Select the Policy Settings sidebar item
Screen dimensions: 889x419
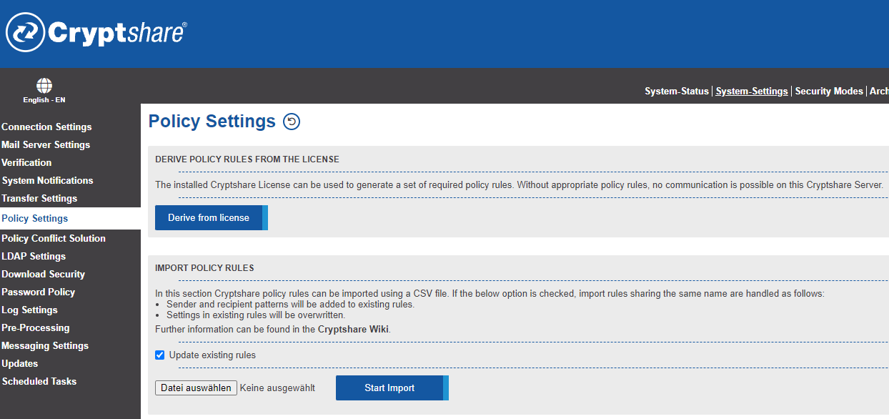tap(70, 218)
